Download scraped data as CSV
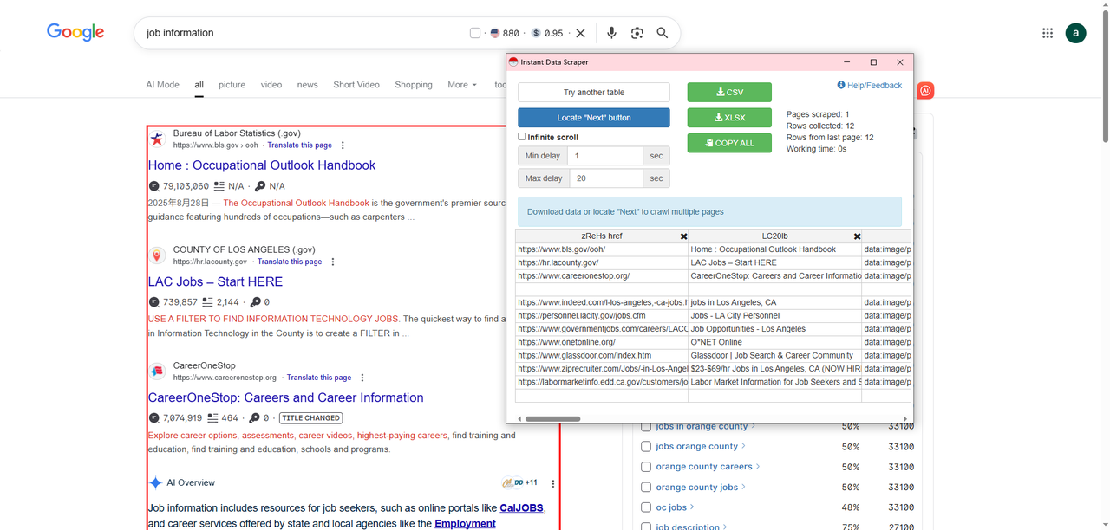Image resolution: width=1110 pixels, height=530 pixels. [729, 93]
